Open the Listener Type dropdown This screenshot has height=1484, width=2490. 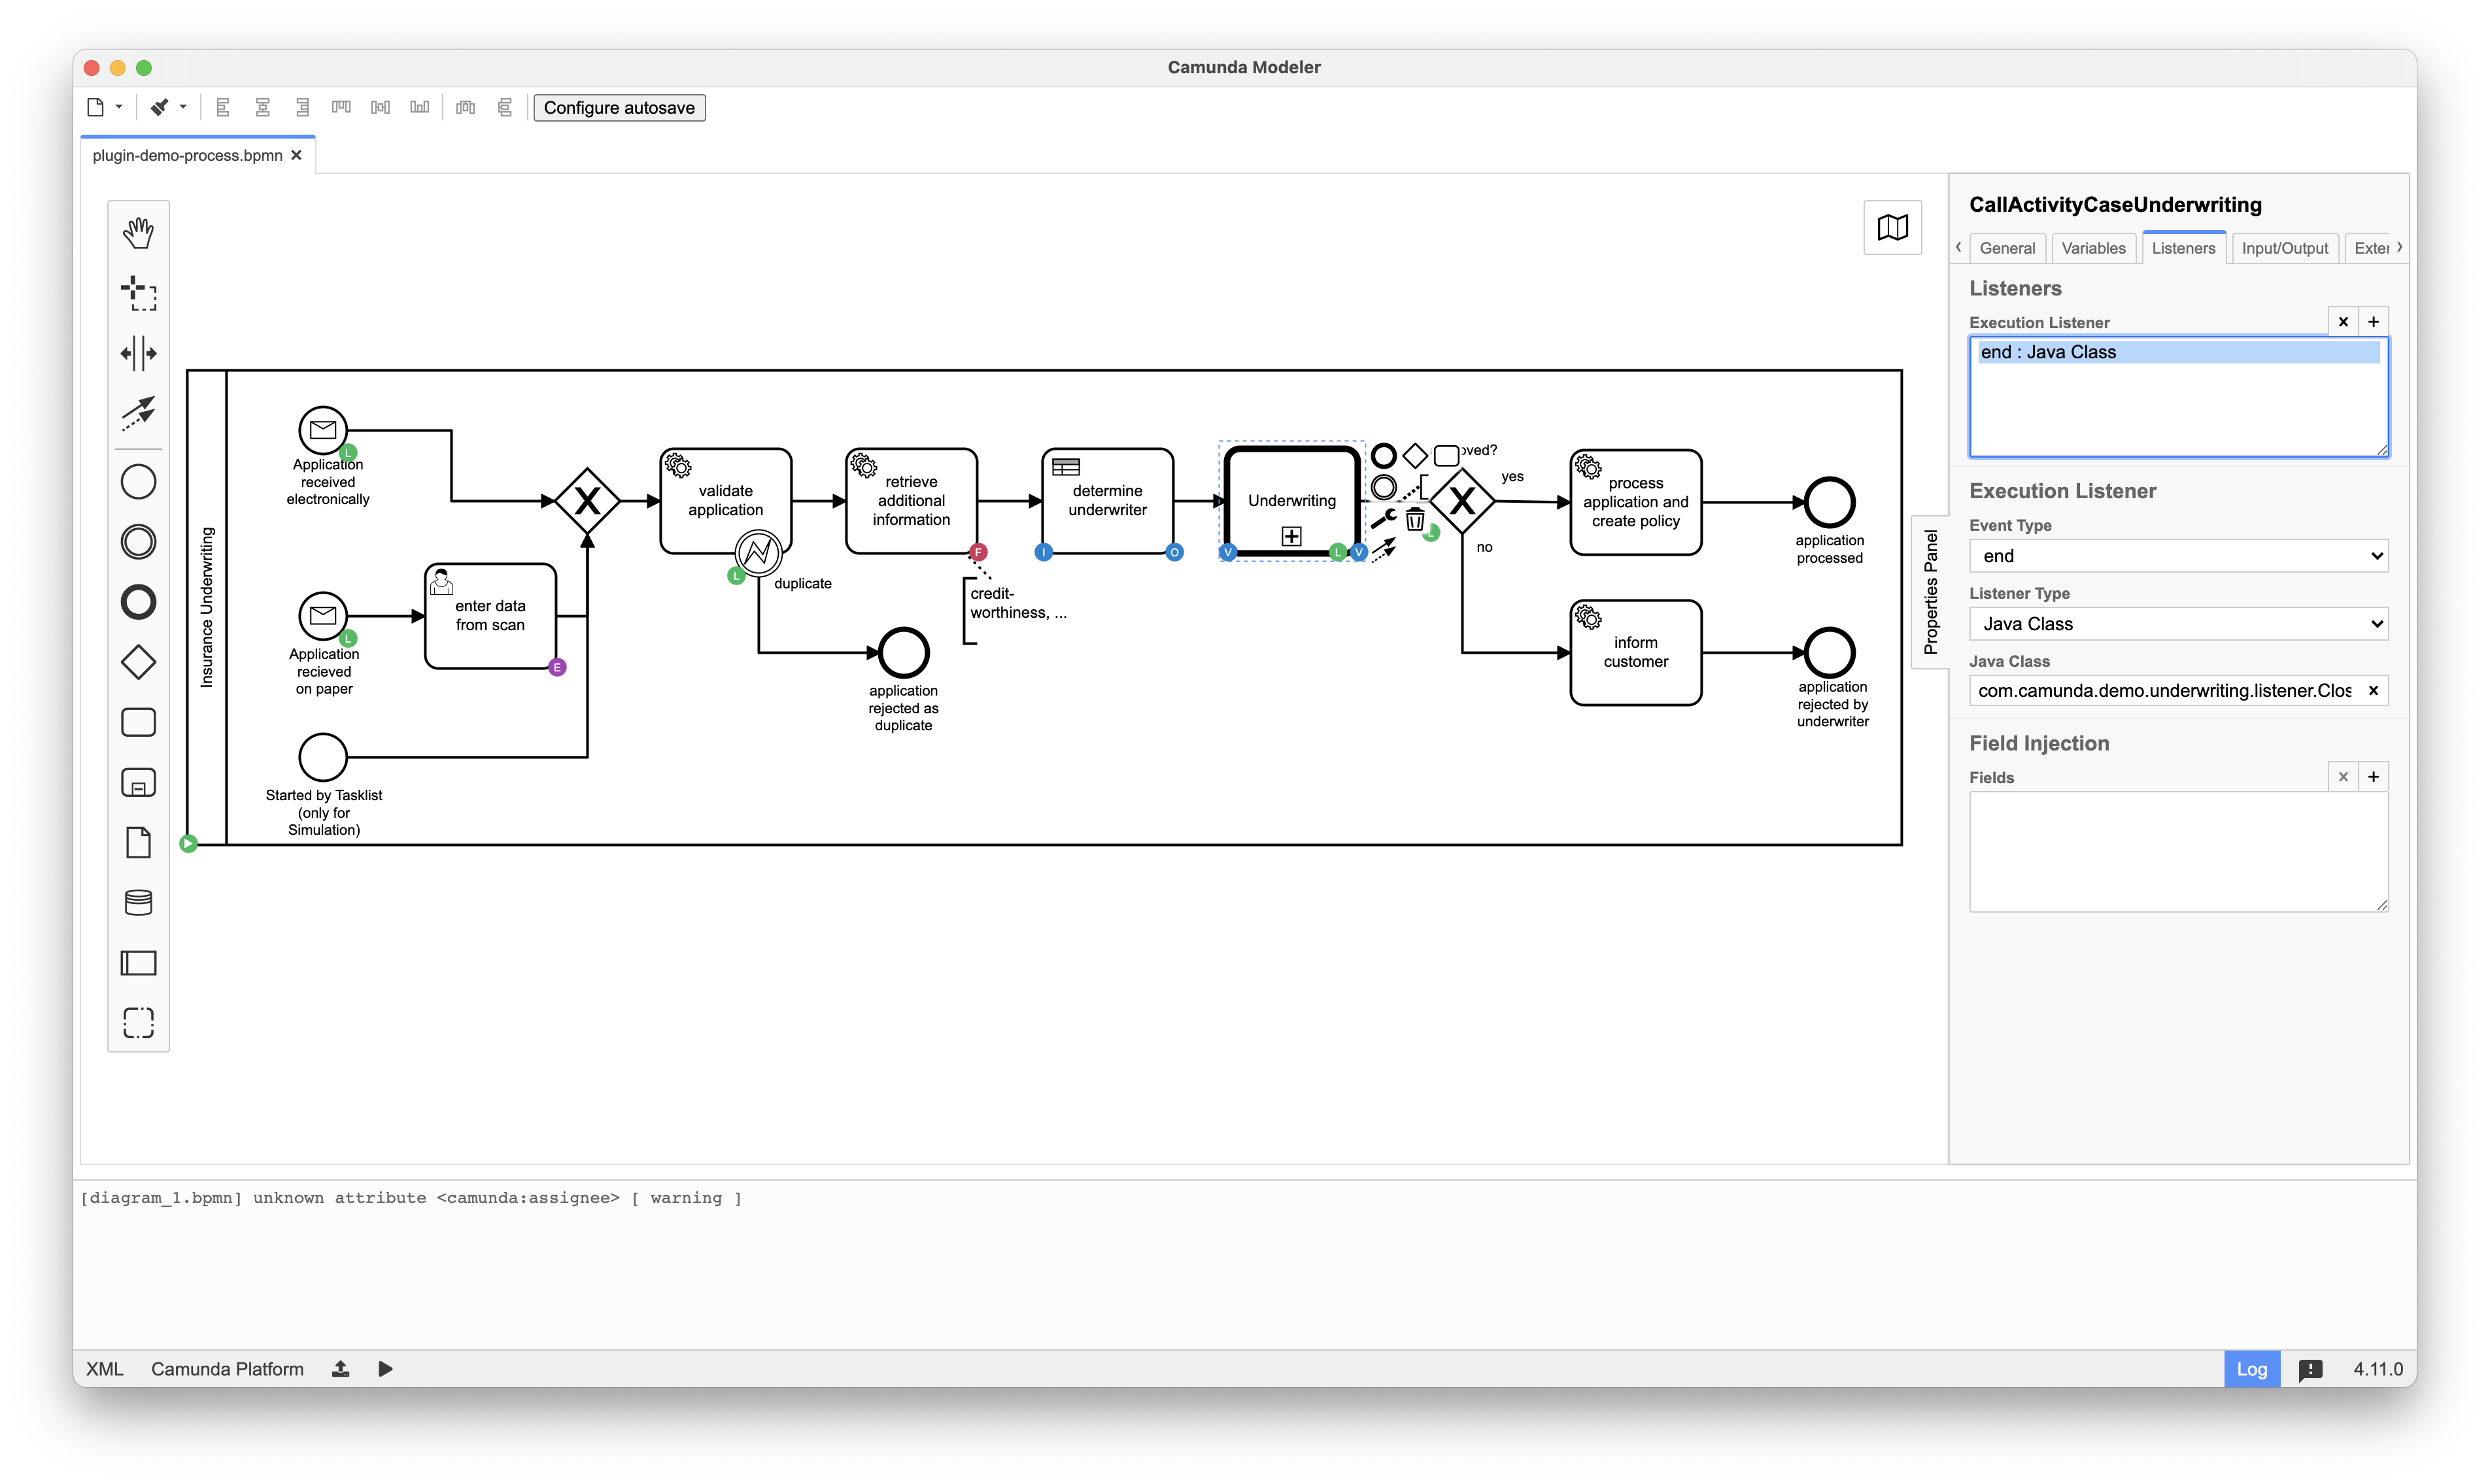[2178, 624]
